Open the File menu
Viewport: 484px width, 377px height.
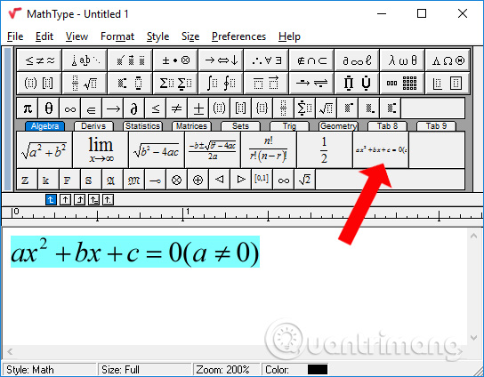click(x=15, y=36)
